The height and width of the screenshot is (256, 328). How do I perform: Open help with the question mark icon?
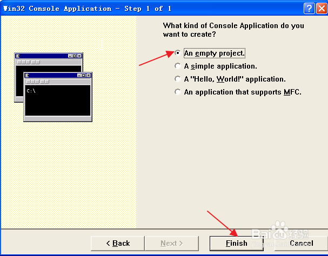click(x=309, y=9)
